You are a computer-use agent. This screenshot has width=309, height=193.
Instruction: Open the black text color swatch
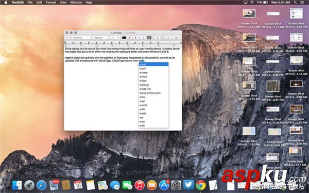click(x=124, y=38)
